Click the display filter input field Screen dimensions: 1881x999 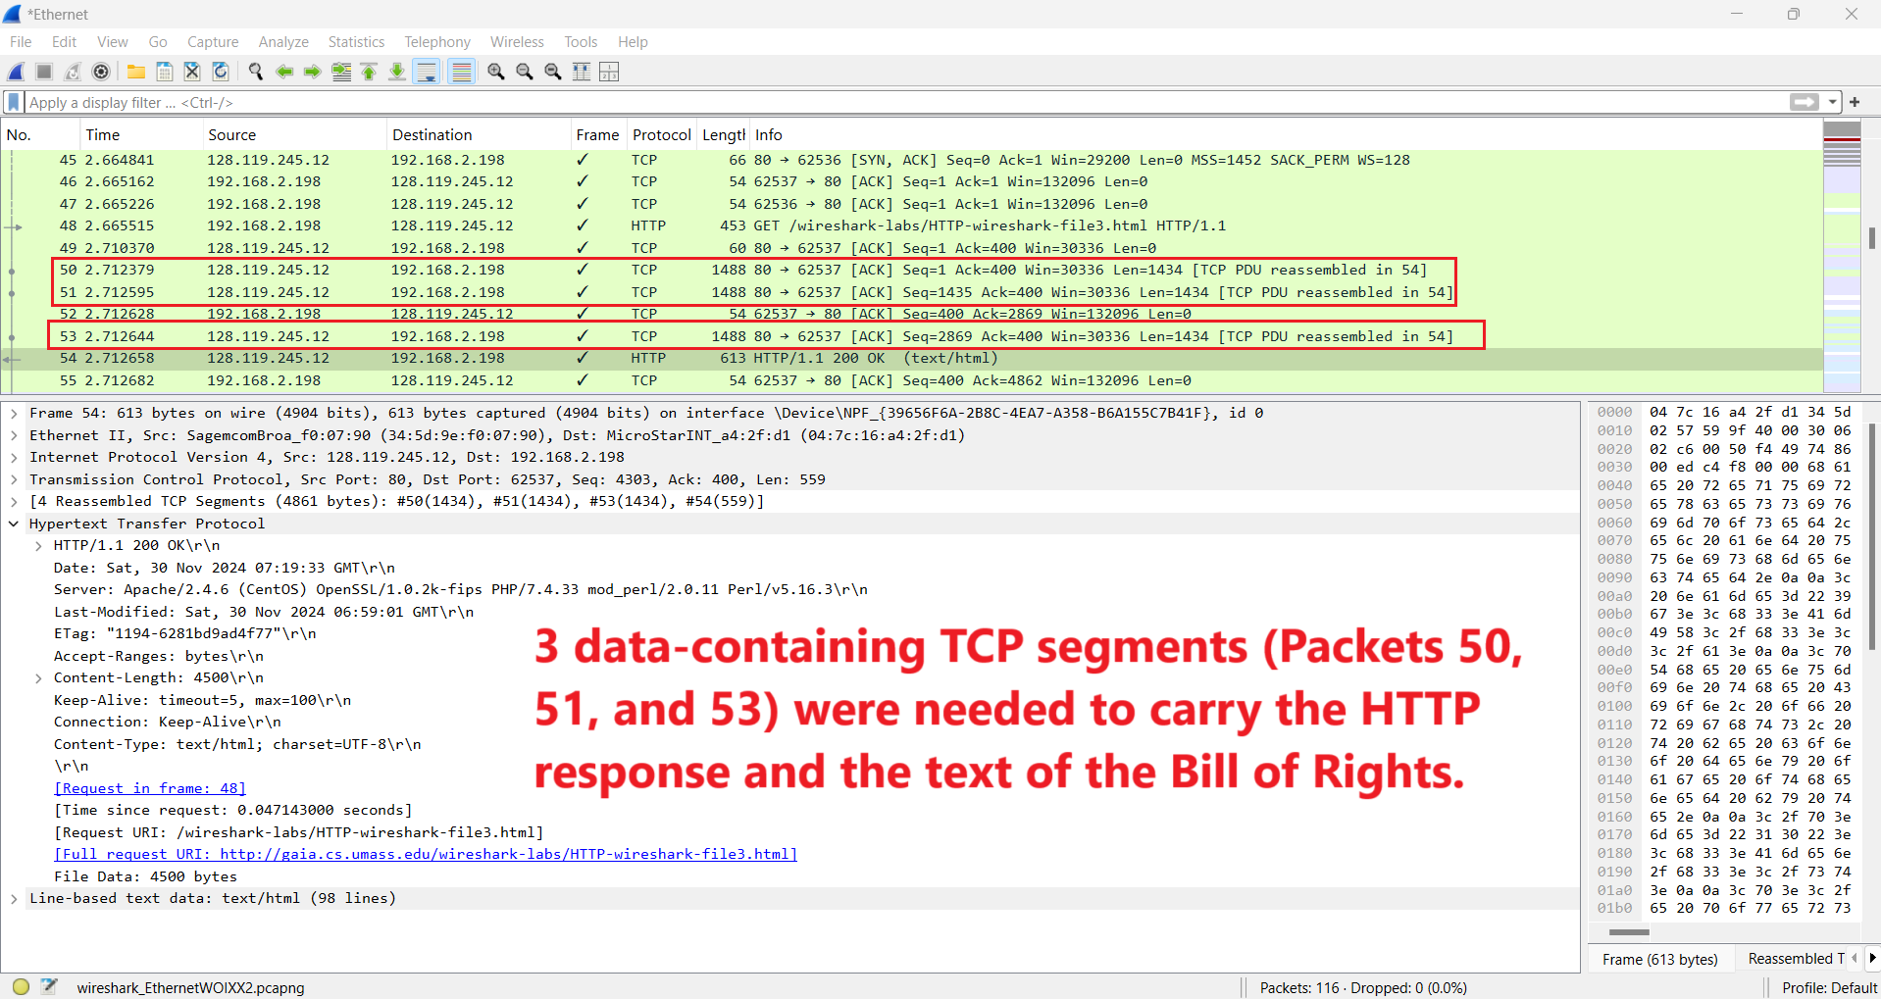[x=906, y=102]
